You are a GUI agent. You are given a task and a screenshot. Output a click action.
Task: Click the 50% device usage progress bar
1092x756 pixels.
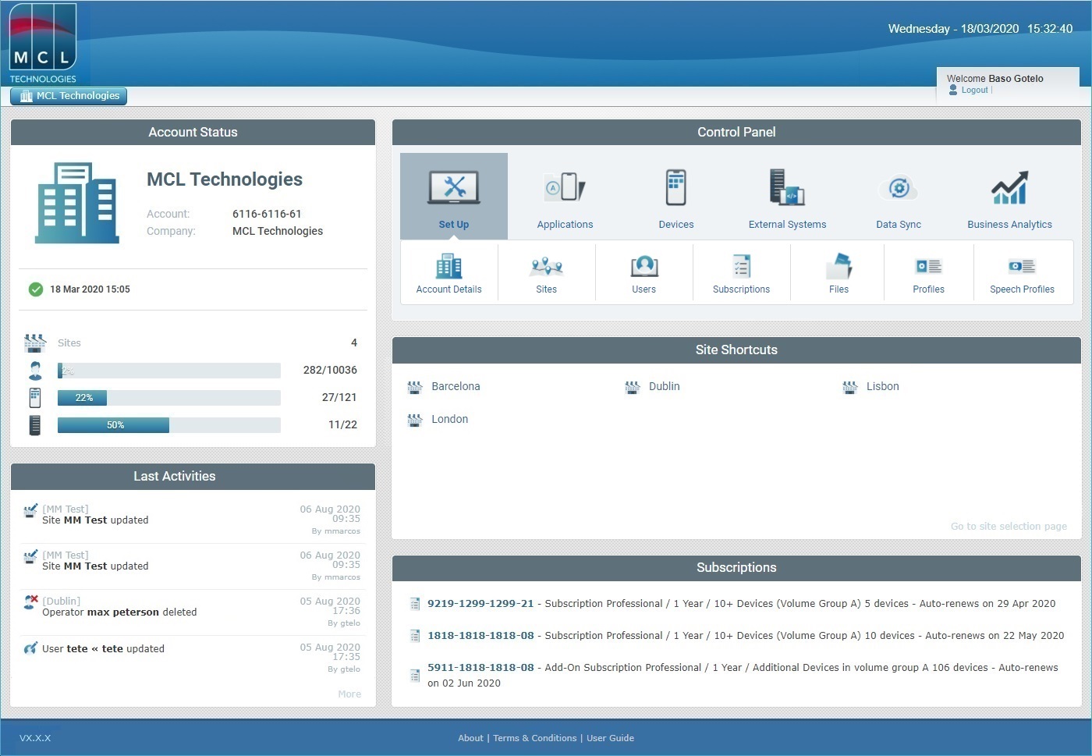168,424
